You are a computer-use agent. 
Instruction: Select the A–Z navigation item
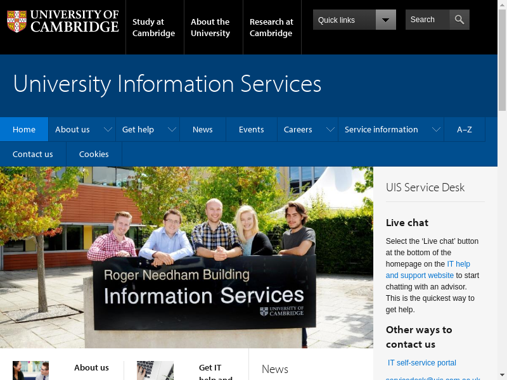[x=464, y=130]
